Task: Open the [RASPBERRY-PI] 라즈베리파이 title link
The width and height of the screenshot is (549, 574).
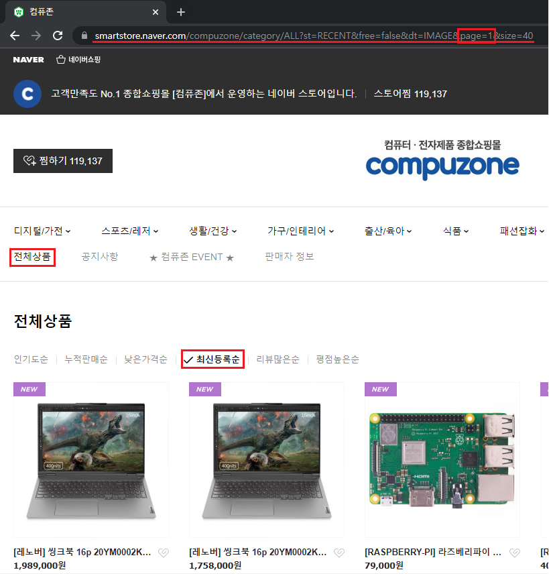Action: coord(433,552)
